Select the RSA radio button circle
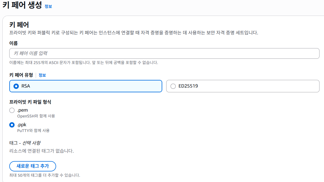Screen dimensions: 324x182 pos(16,86)
